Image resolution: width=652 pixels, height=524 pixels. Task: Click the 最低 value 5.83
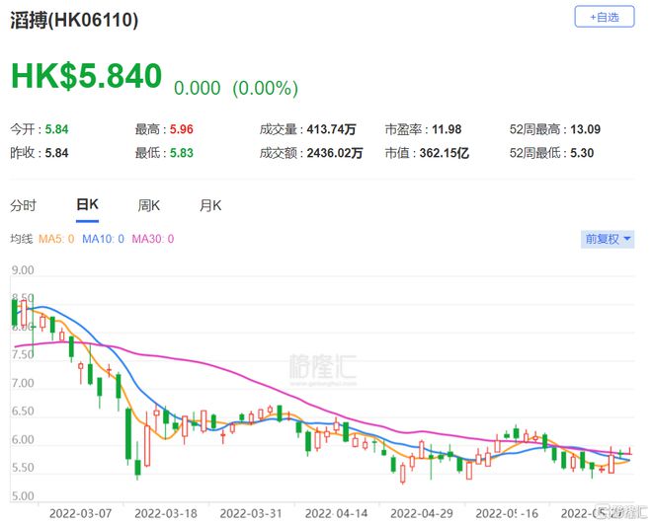[x=182, y=153]
